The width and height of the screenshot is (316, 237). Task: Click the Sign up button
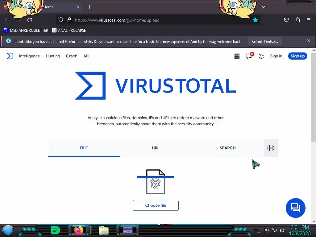pos(297,56)
